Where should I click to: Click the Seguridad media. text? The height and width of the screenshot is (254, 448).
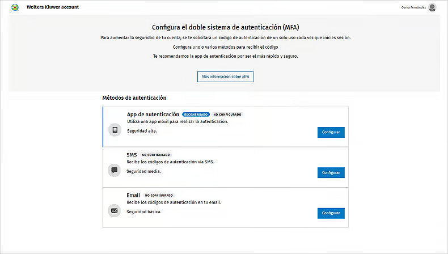point(143,171)
